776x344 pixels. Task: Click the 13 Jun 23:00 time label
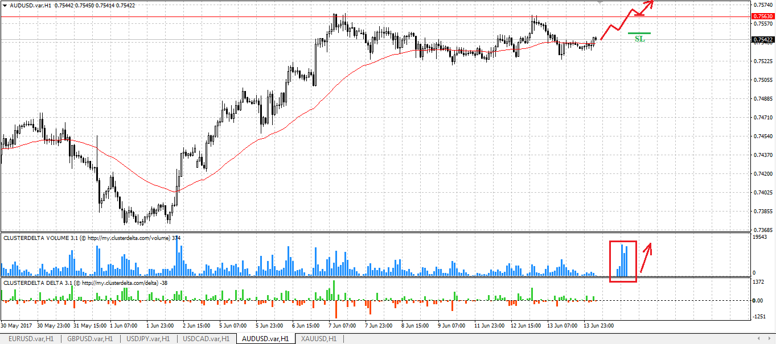tap(599, 326)
